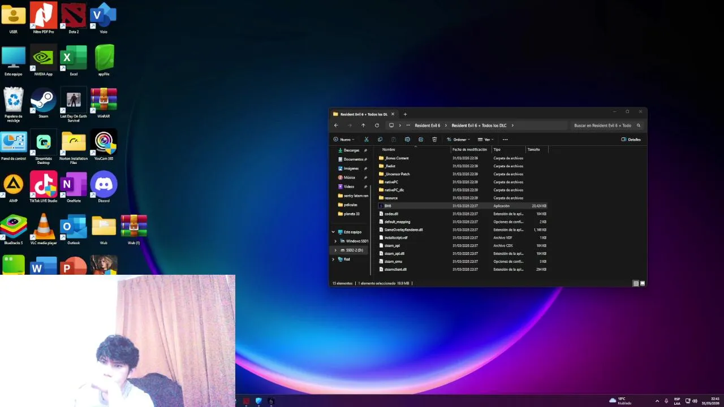Select the VLC media player icon
The width and height of the screenshot is (724, 407).
point(44,230)
